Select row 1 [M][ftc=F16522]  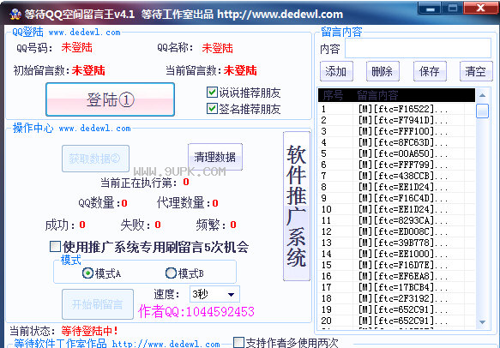397,109
